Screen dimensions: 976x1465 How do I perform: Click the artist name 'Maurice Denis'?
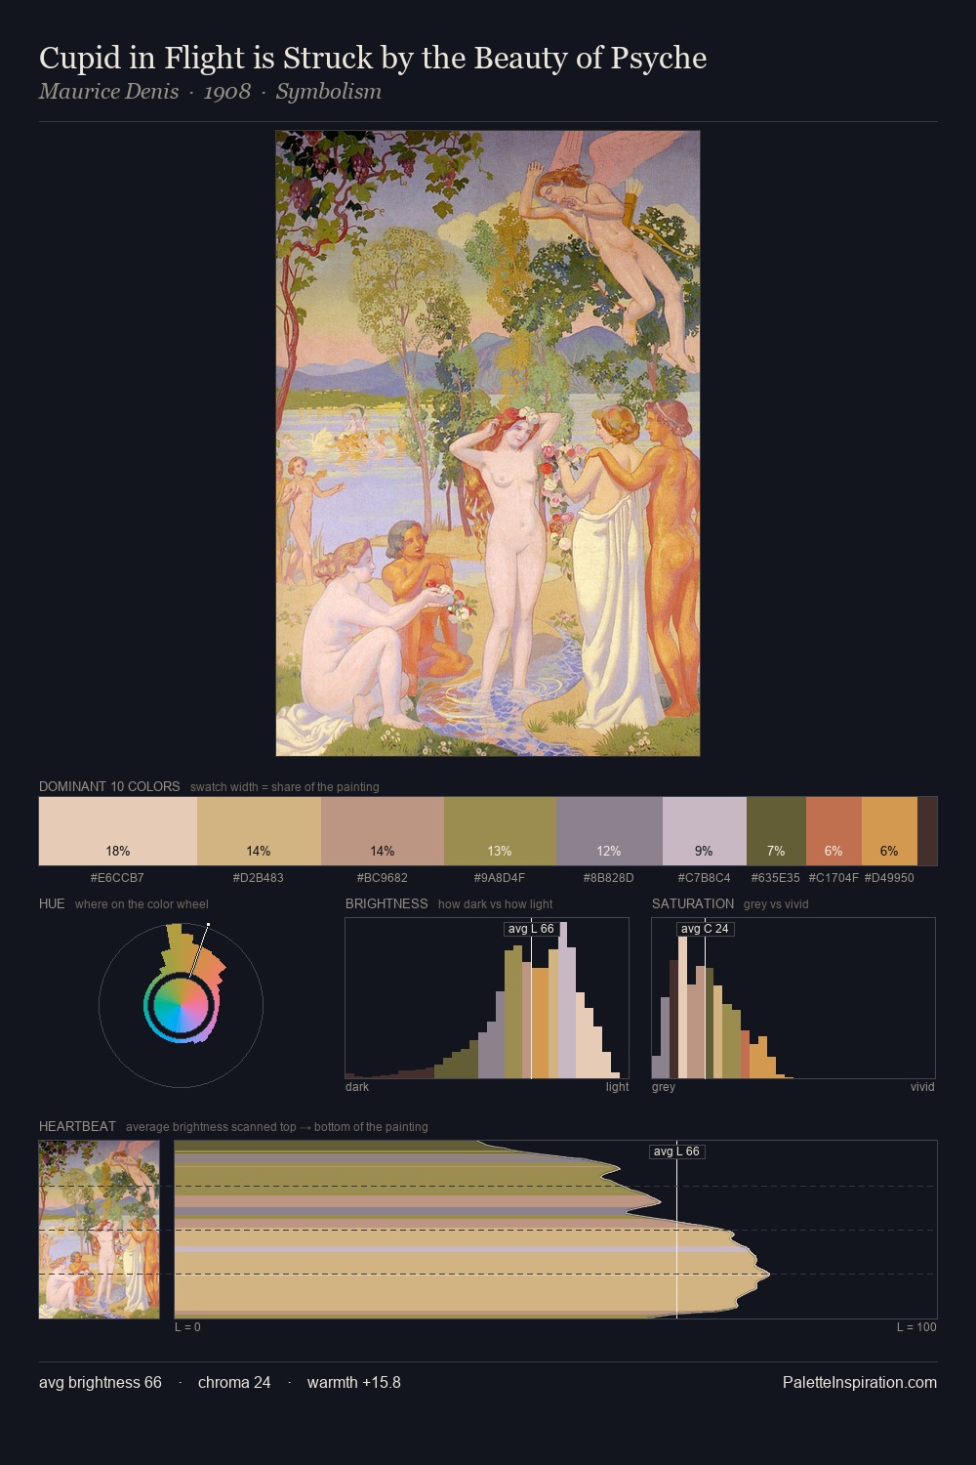click(x=108, y=92)
